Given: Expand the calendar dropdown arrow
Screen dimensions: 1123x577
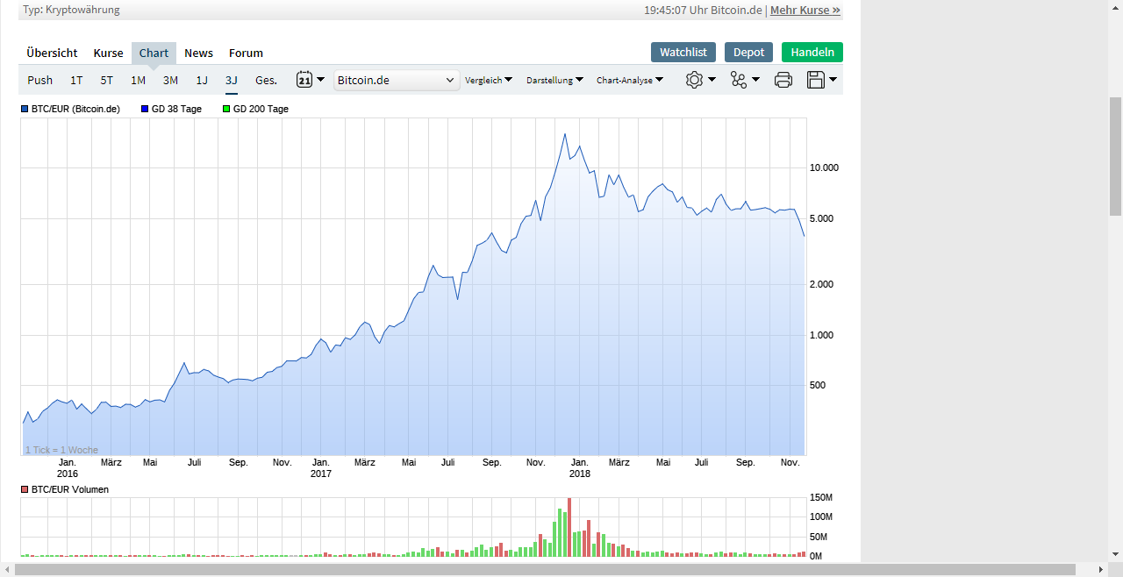Looking at the screenshot, I should point(320,80).
